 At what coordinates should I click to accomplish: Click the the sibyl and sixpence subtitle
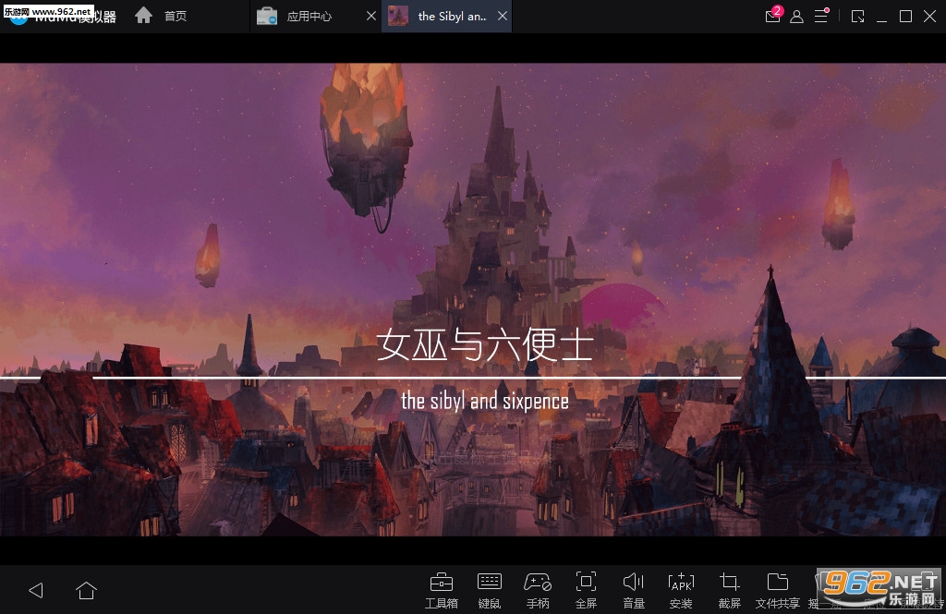(485, 401)
